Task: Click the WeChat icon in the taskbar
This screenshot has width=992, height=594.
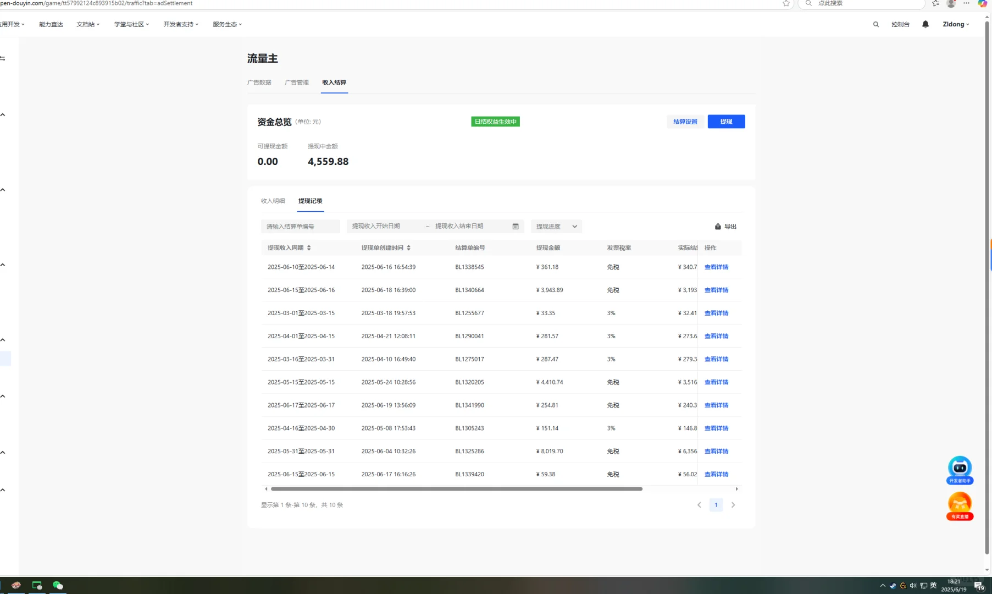Action: click(x=58, y=585)
